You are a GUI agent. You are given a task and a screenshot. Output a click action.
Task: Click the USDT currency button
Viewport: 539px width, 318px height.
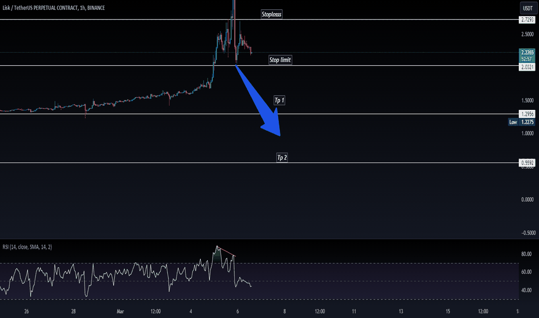click(527, 8)
